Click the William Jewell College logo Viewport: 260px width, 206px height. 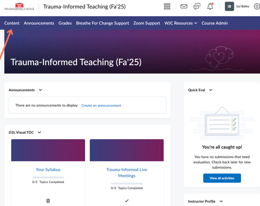click(x=19, y=7)
